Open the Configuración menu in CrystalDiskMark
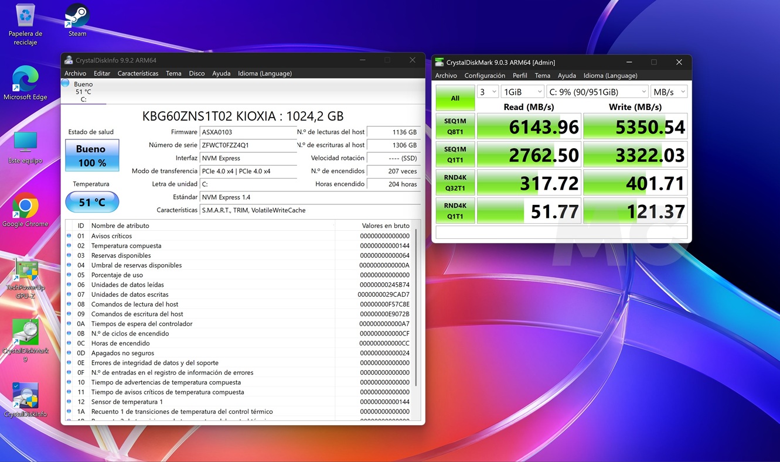This screenshot has height=462, width=780. pyautogui.click(x=485, y=76)
